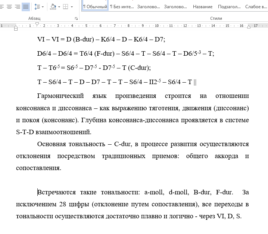Click the Абзац group label
The width and height of the screenshot is (268, 234).
point(34,18)
